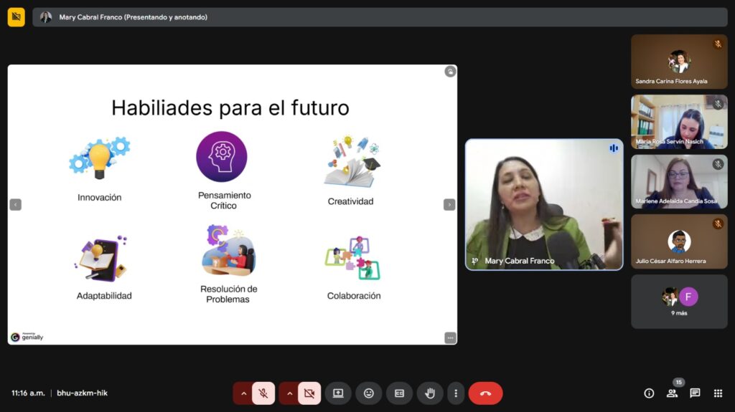Open meeting details info icon
The height and width of the screenshot is (412, 735).
[x=649, y=393]
